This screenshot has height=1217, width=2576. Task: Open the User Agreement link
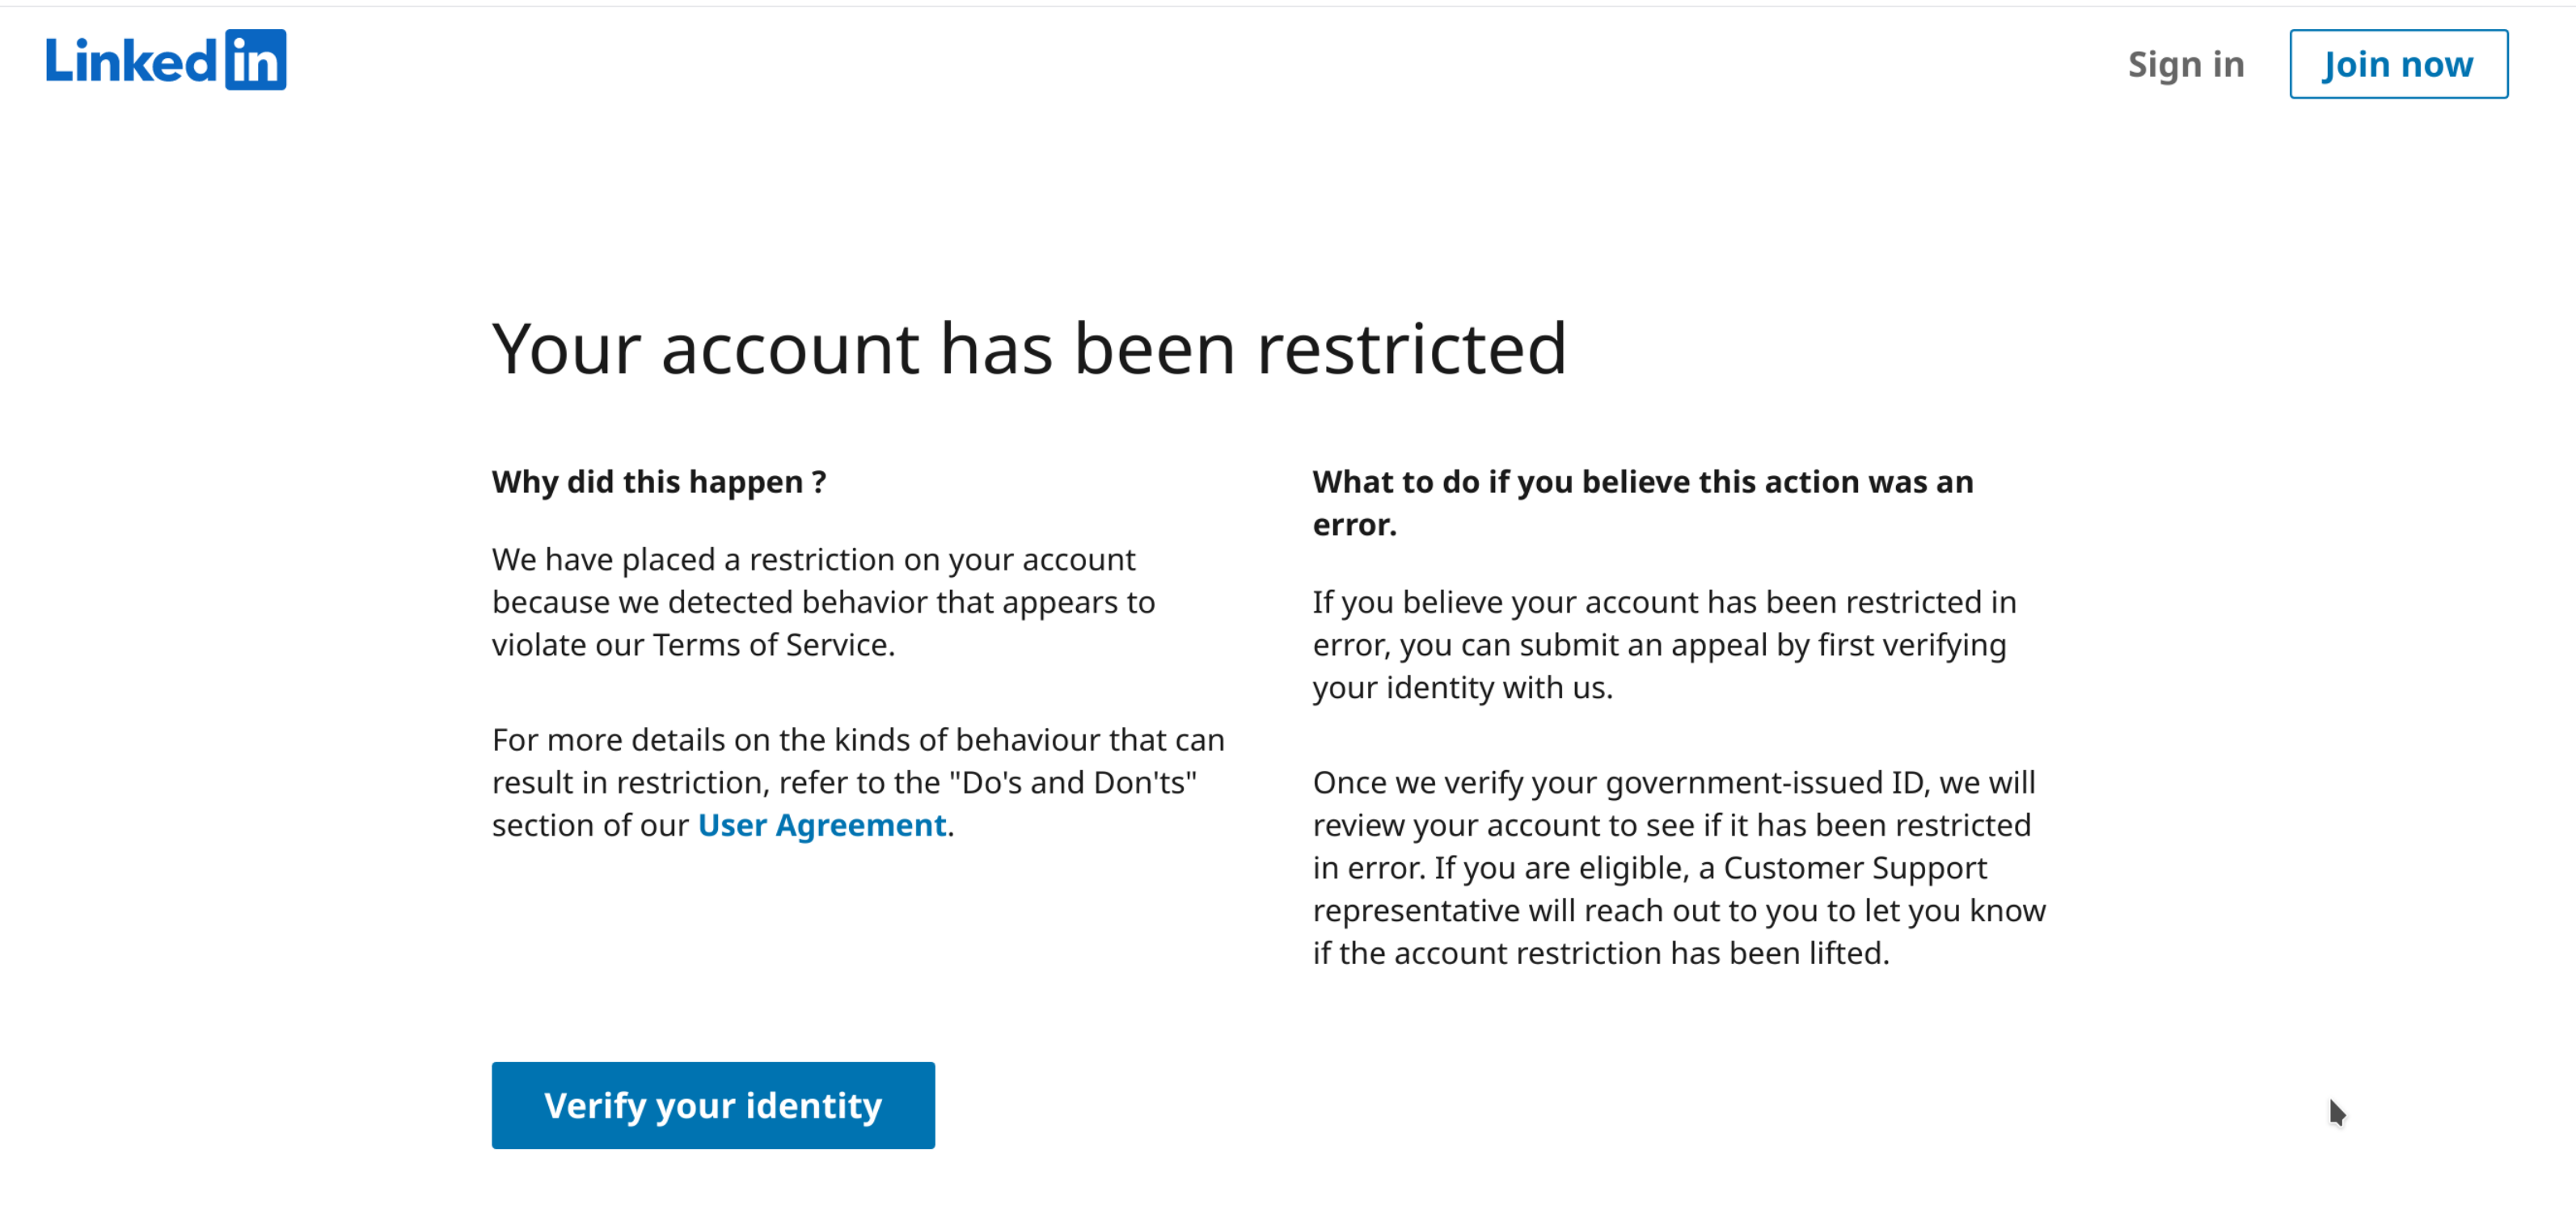coord(821,825)
